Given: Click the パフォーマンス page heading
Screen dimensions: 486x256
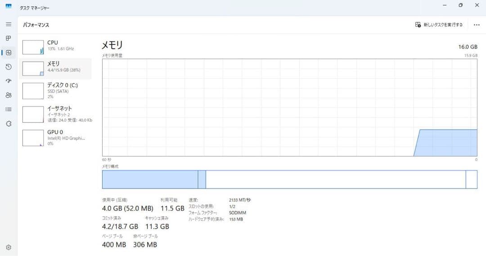Looking at the screenshot, I should [x=36, y=25].
